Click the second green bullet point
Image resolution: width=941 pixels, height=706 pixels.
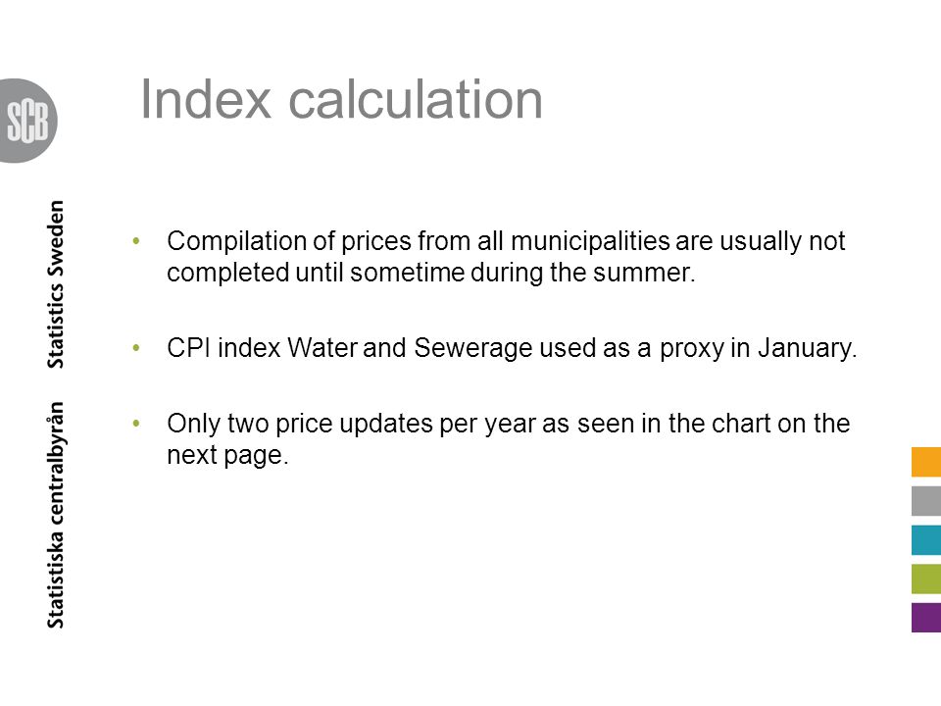point(136,347)
